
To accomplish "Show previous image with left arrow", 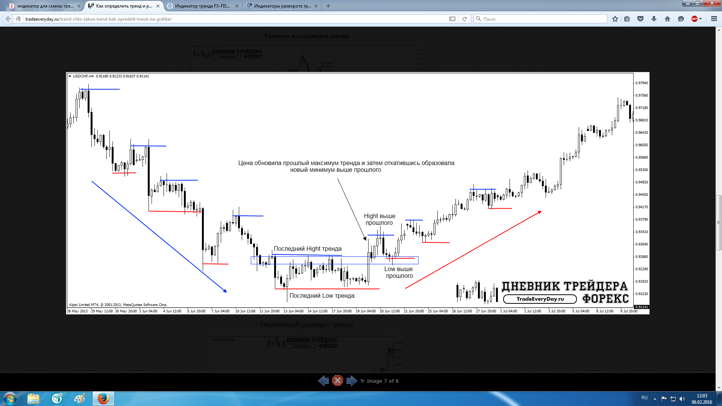I will click(323, 381).
